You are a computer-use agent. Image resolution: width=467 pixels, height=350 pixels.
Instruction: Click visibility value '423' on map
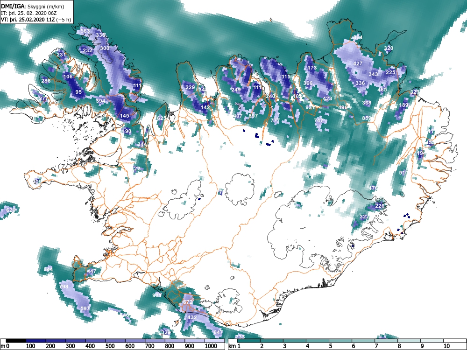pos(327,98)
